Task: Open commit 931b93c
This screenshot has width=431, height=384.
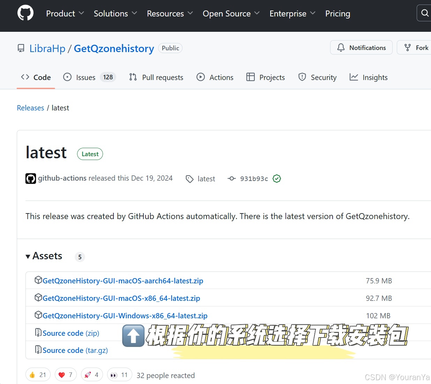Action: (x=254, y=179)
